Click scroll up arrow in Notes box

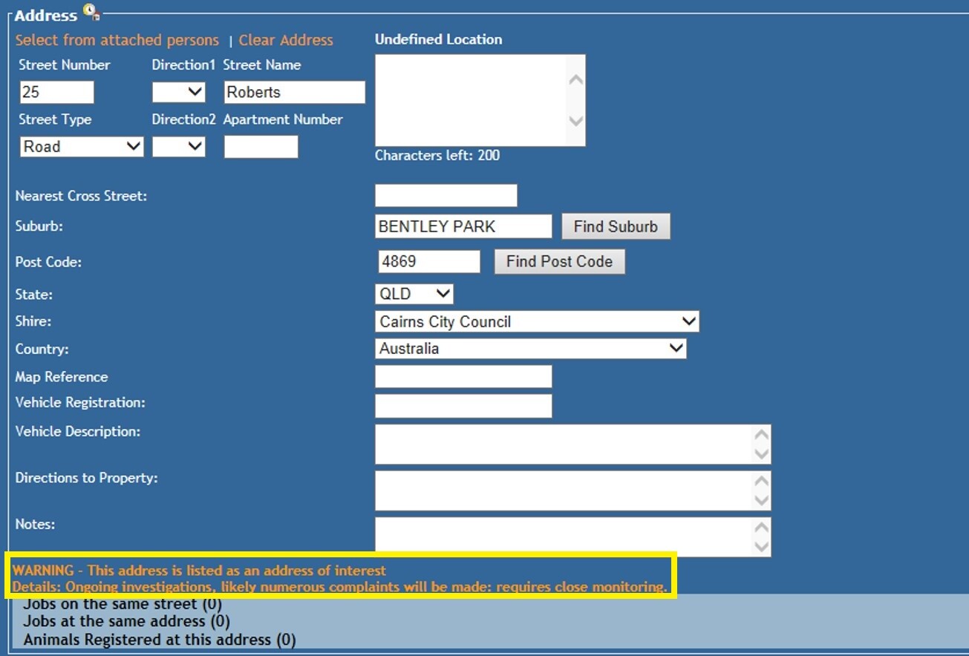point(761,528)
